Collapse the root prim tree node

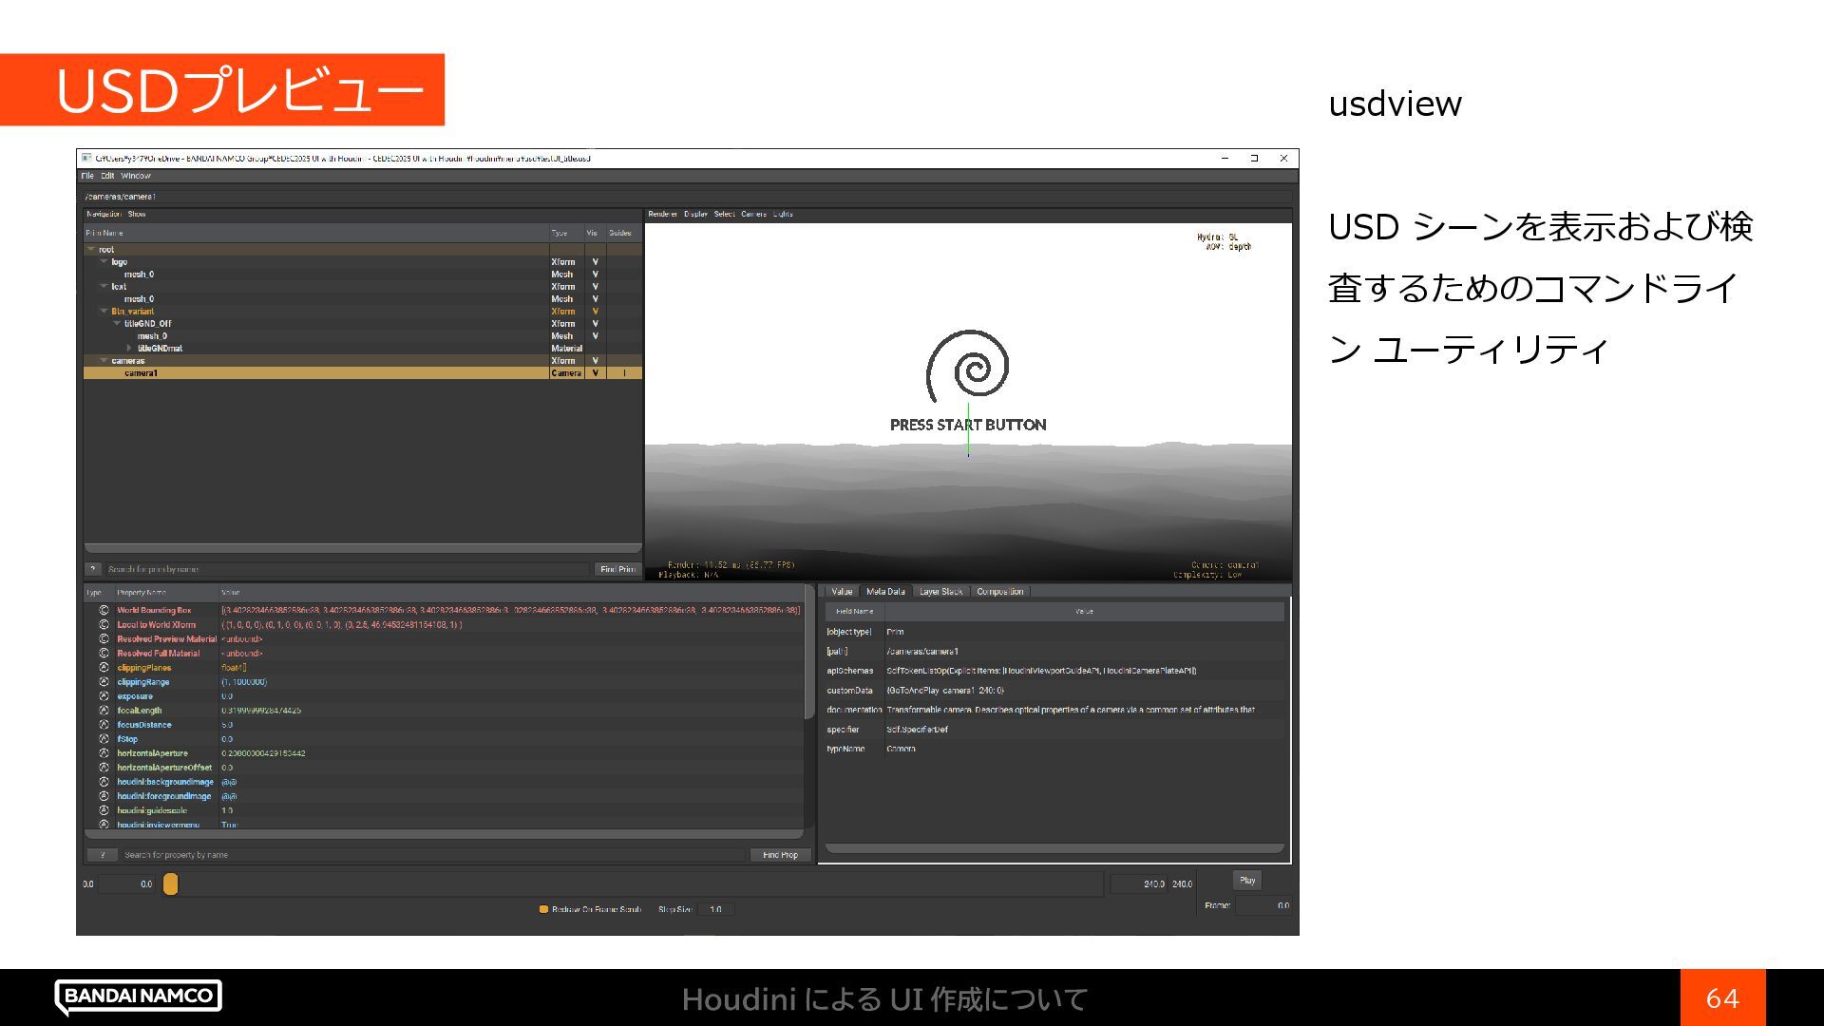click(91, 250)
